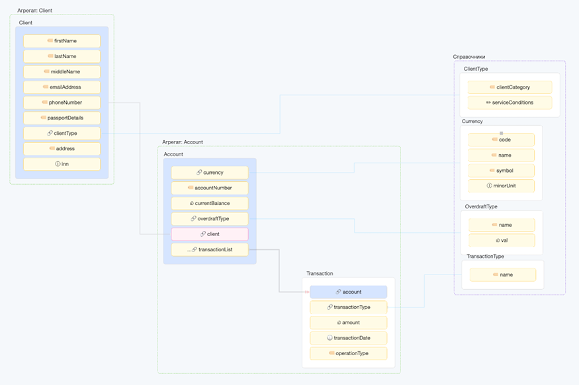Screen dimensions: 579x385
Task: Select the Агрегат: Account group label
Action: click(183, 142)
